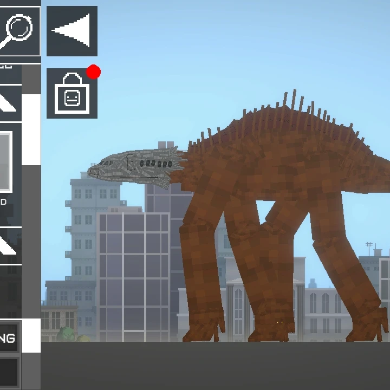Viewport: 390px width, 390px height.
Task: Click the down arrow in the item list
Action: 10,246
